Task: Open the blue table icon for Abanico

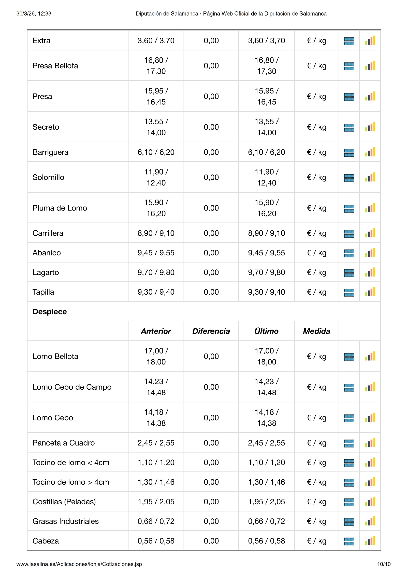Action: coord(349,253)
